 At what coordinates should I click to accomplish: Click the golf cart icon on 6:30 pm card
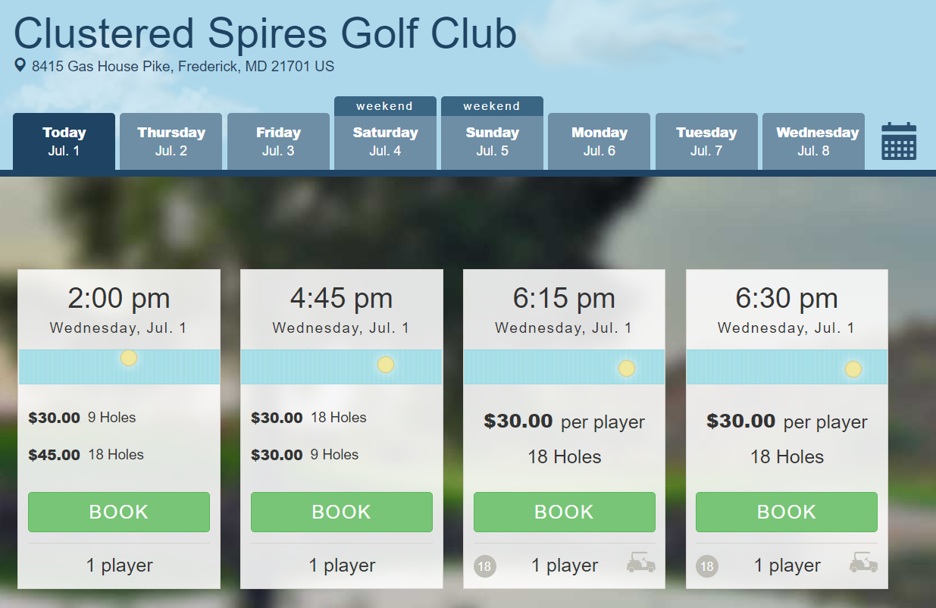point(863,563)
